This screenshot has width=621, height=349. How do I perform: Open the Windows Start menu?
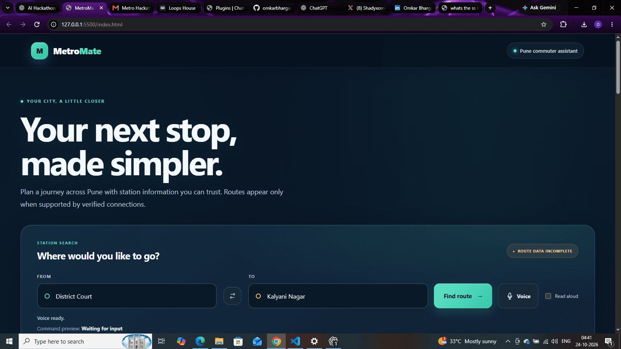9,341
